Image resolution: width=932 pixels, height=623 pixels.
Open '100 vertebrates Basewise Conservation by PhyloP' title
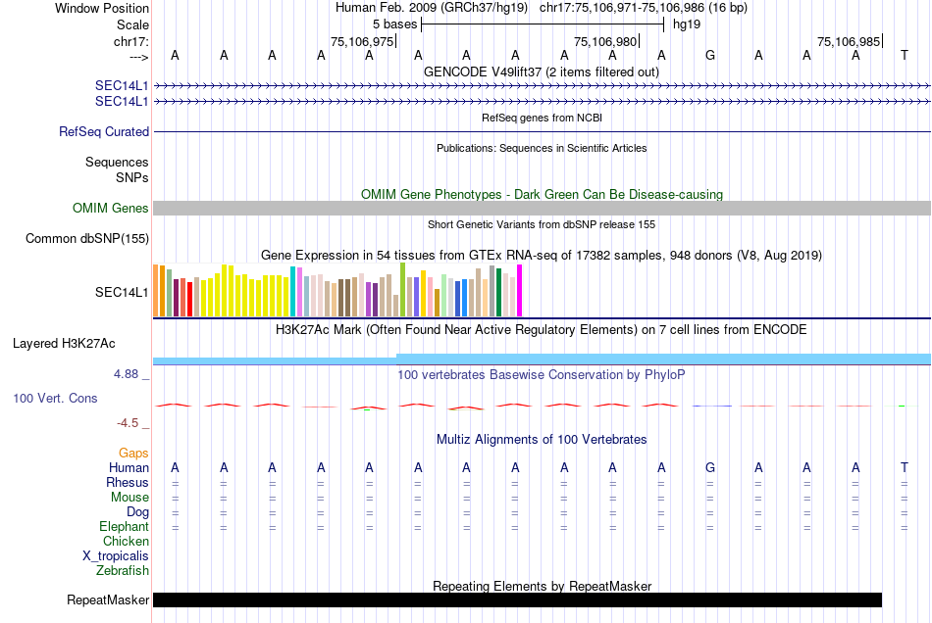click(x=542, y=374)
